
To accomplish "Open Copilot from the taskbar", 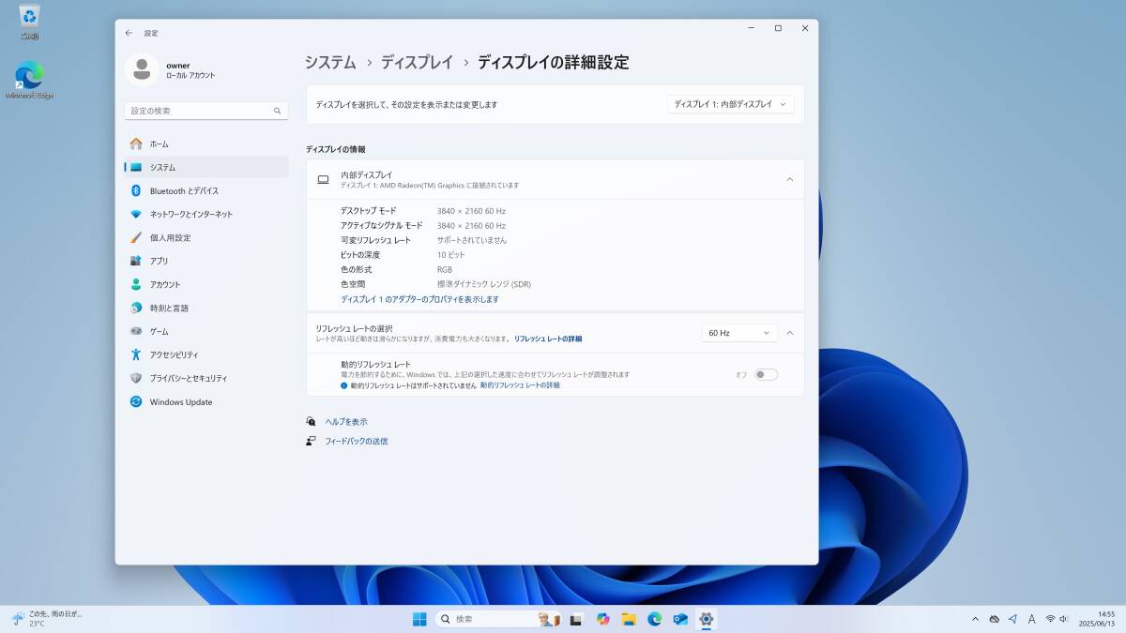I will 602,619.
